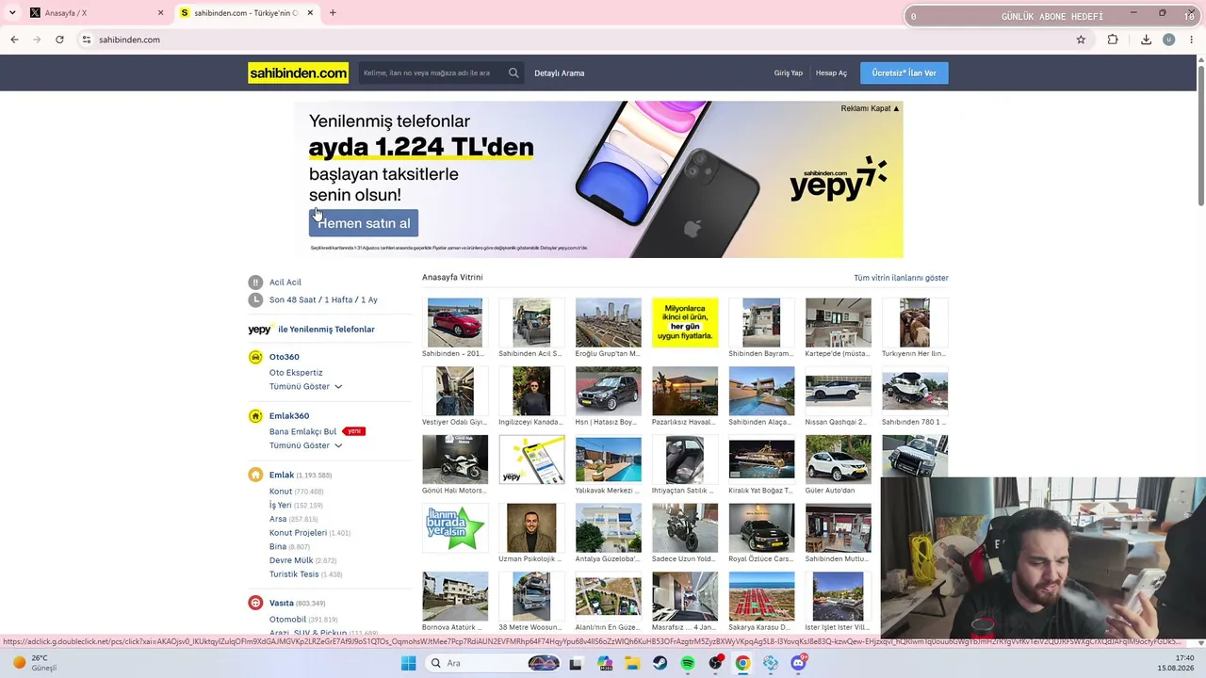Open the red car listing thumbnail
This screenshot has width=1206, height=678.
point(455,323)
